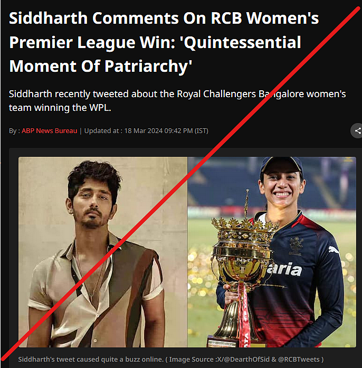Click the 18 Mar 2024 updated timestamp
Image resolution: width=362 pixels, height=368 pixels.
pos(166,131)
